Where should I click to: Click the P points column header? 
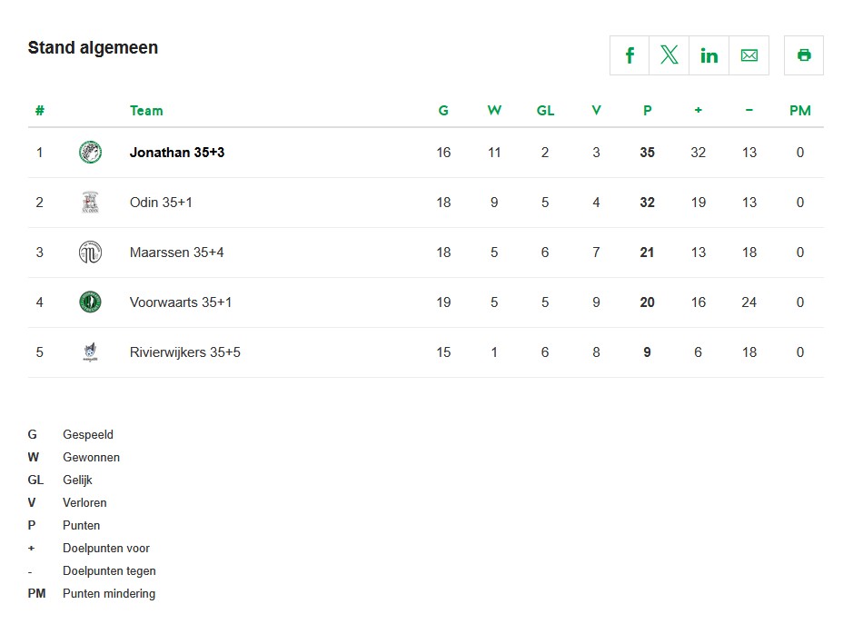tap(648, 111)
